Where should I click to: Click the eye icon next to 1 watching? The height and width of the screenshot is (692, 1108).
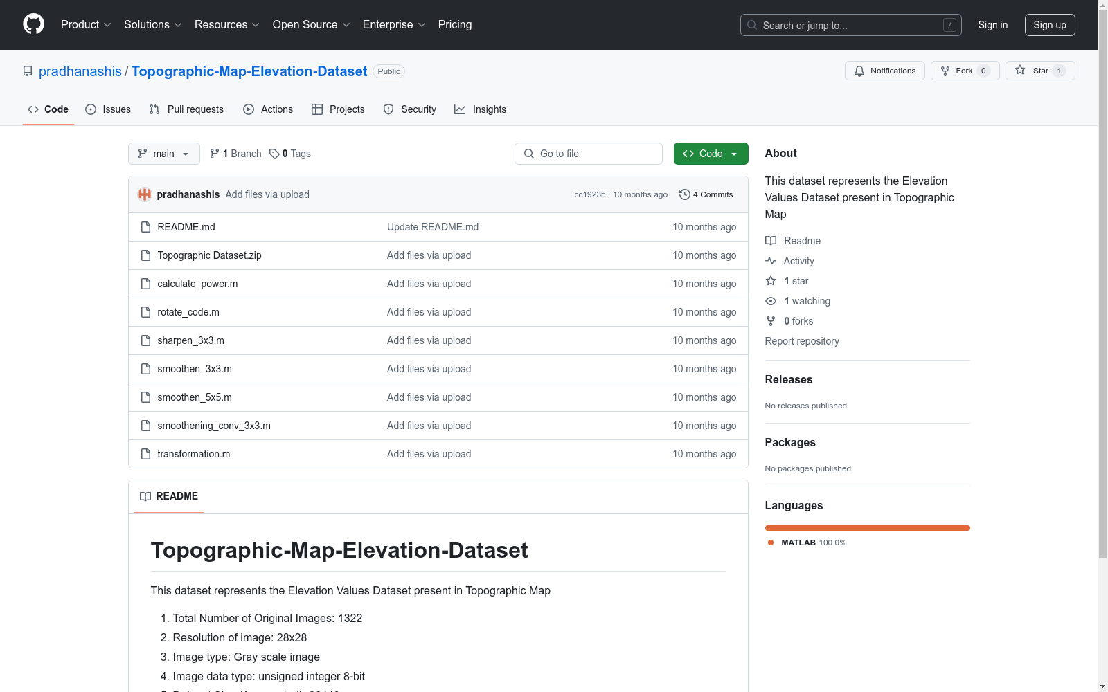[771, 301]
